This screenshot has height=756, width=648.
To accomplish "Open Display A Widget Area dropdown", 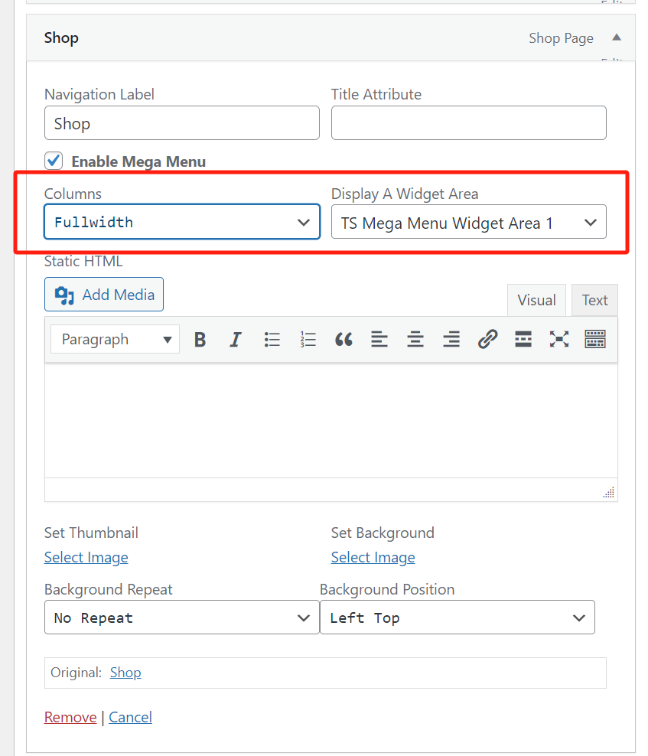I will click(468, 223).
